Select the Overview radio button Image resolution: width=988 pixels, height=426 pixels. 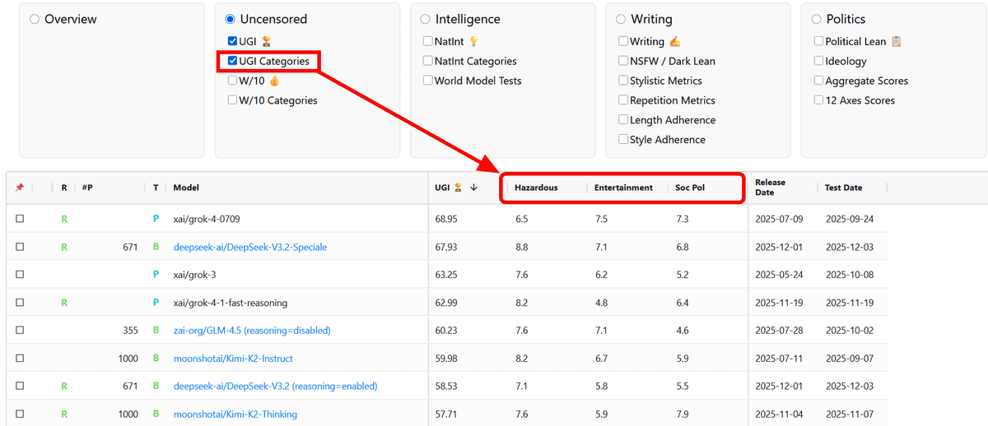tap(35, 19)
